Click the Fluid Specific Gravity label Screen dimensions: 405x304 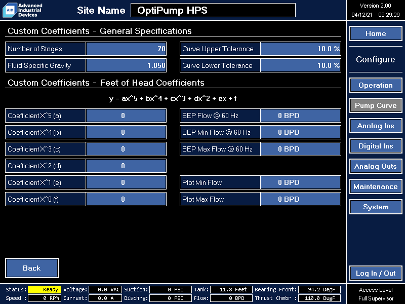39,66
